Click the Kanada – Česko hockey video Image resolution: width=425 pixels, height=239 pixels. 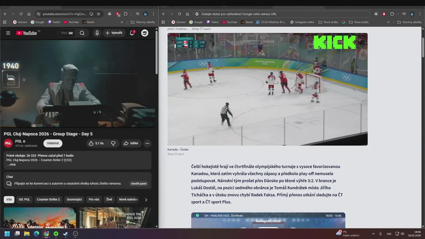point(267,89)
